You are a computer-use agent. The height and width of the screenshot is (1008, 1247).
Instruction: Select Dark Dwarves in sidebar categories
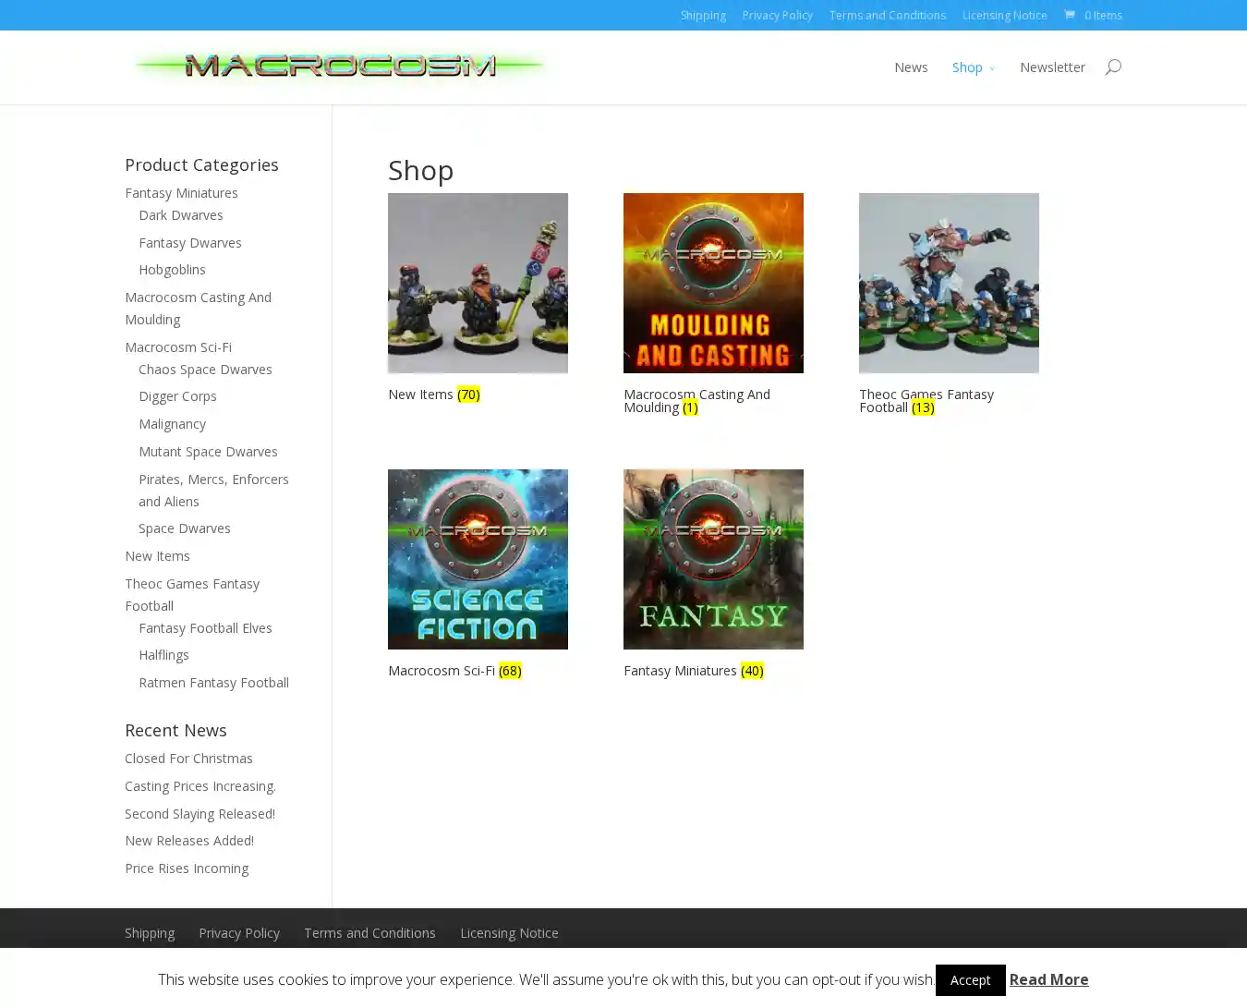pyautogui.click(x=180, y=215)
